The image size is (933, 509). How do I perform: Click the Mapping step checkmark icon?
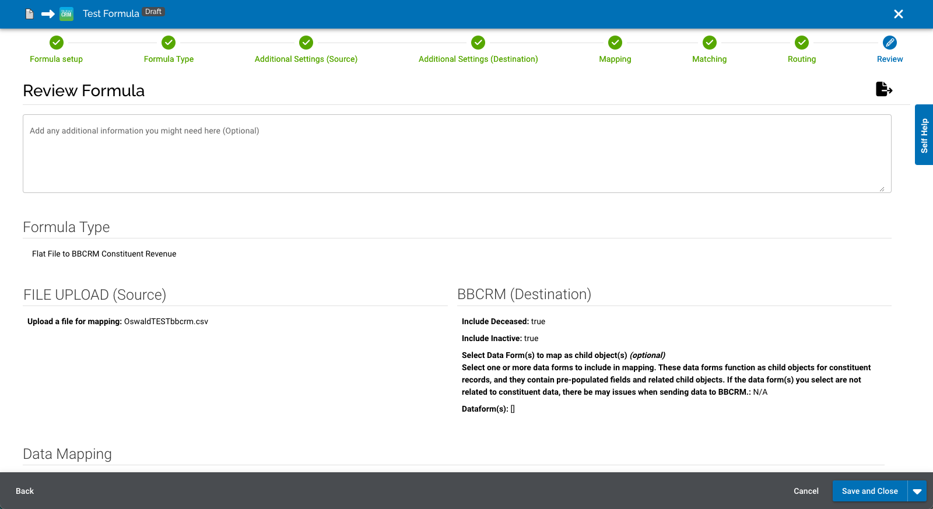615,43
